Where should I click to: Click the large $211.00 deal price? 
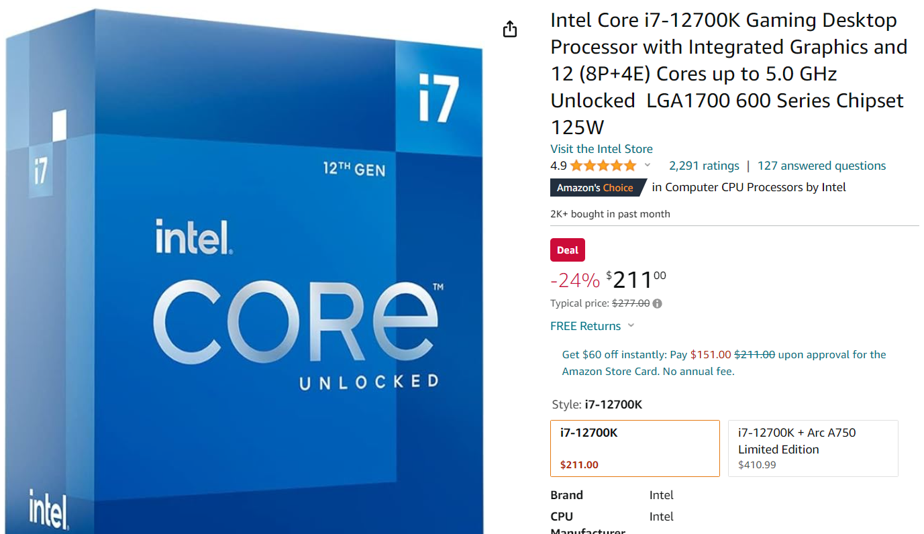[x=635, y=279]
